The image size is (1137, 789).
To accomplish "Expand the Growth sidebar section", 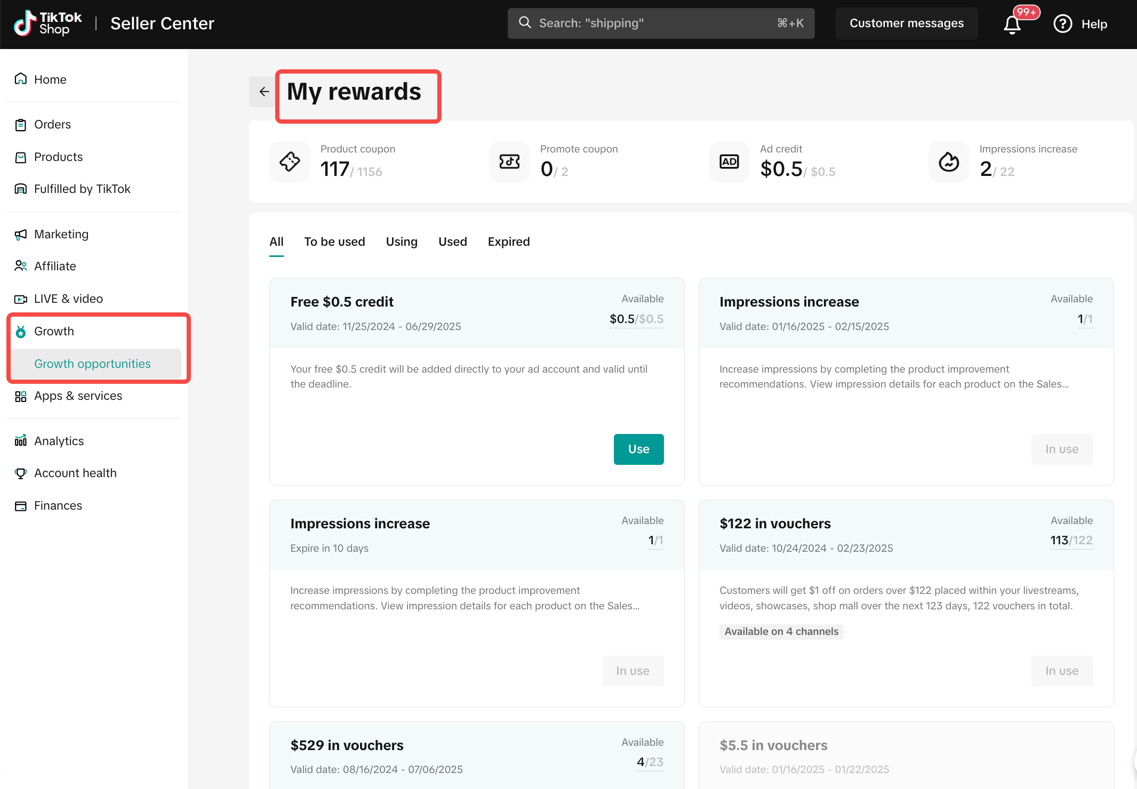I will 54,331.
